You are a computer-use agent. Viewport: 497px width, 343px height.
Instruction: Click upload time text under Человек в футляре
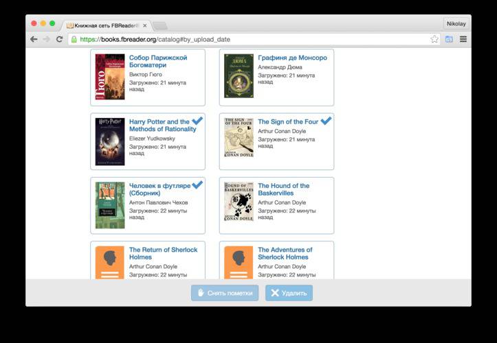point(158,214)
